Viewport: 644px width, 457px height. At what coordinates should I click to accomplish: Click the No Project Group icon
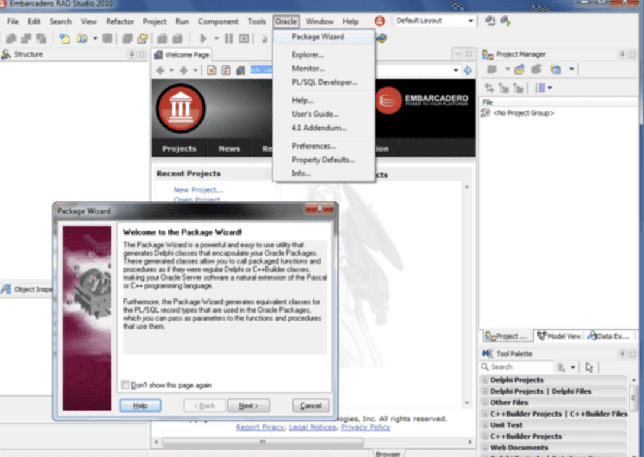coord(485,113)
